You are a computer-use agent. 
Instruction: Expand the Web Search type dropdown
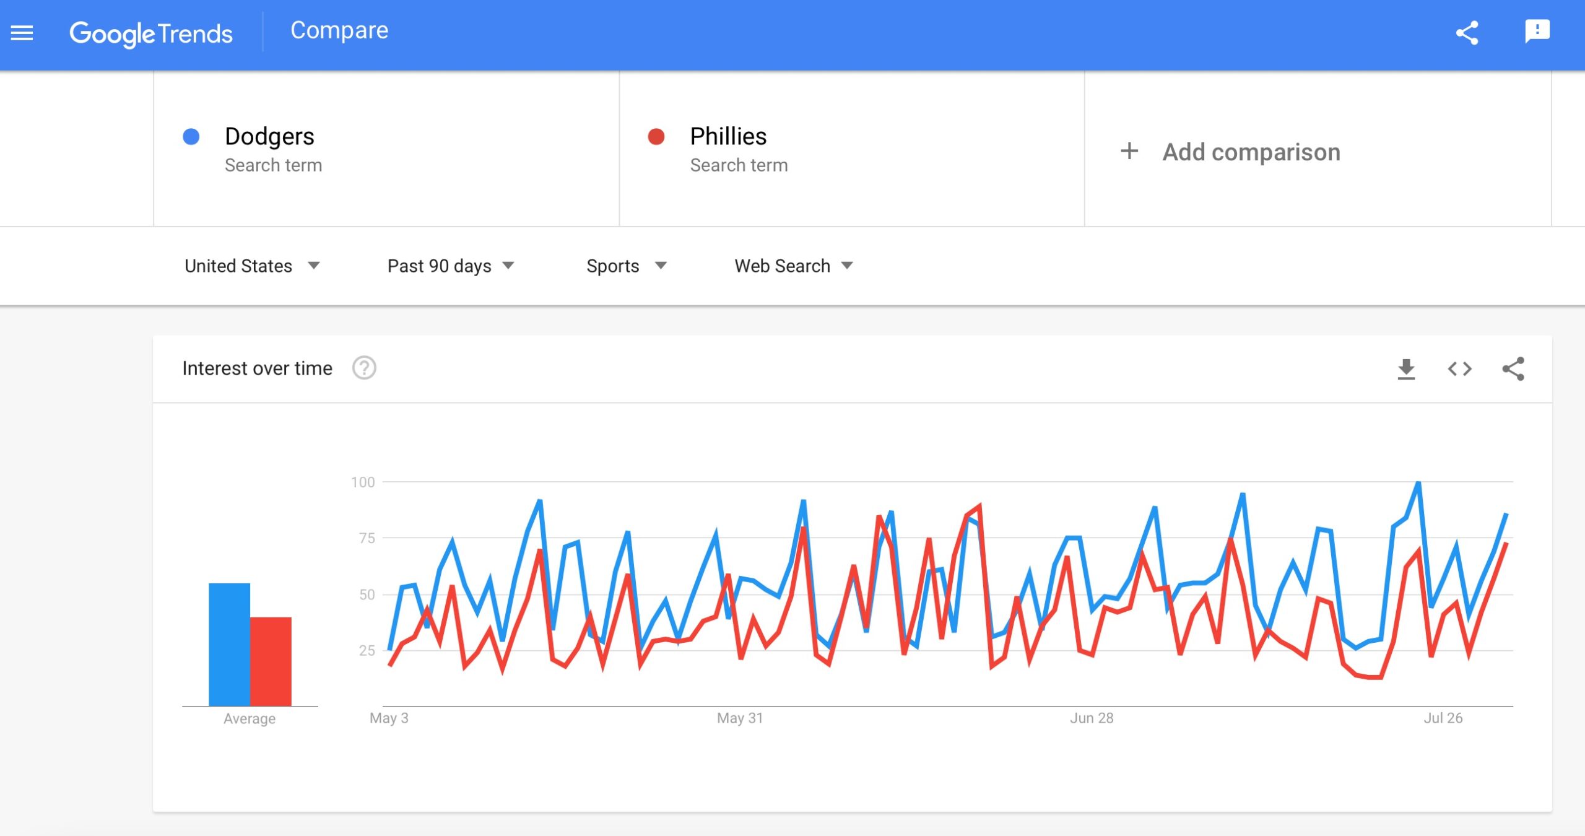pyautogui.click(x=791, y=266)
